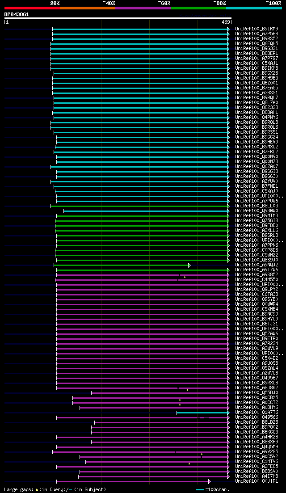Open hit UniRef100_B8BEP1

[257, 54]
